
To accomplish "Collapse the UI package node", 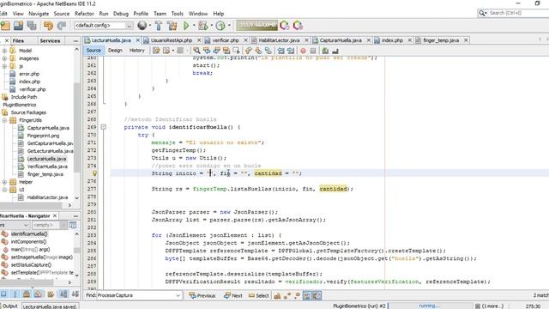I will click(x=4, y=190).
